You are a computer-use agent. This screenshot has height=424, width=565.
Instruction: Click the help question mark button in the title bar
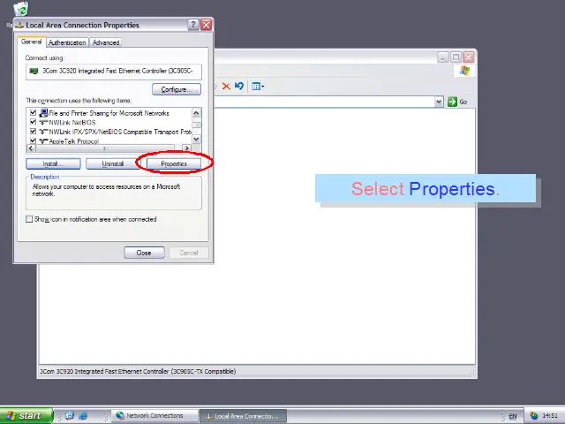(193, 25)
